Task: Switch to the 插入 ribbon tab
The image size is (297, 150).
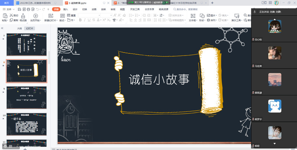Action: [x=66, y=9]
